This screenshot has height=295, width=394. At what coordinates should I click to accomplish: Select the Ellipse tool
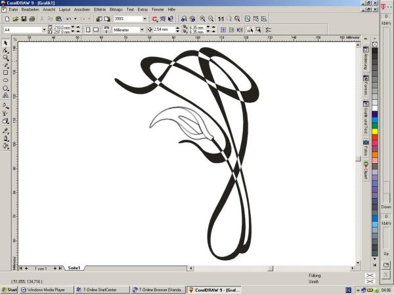coord(5,81)
